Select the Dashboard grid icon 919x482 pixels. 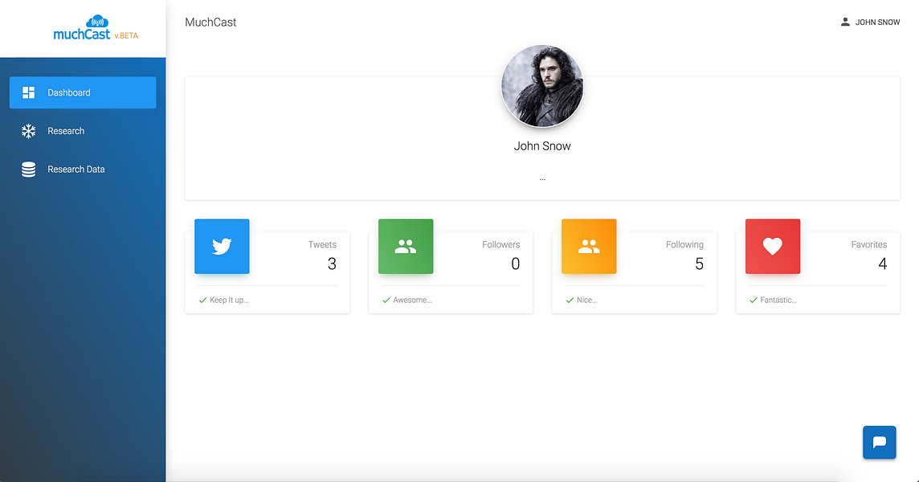tap(28, 92)
